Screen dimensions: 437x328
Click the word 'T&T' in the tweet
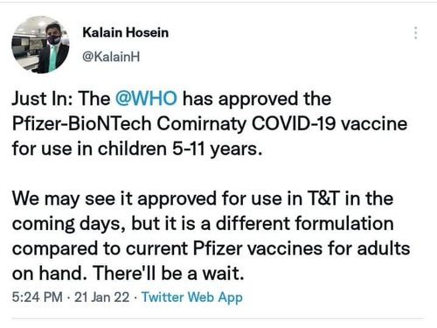[323, 199]
